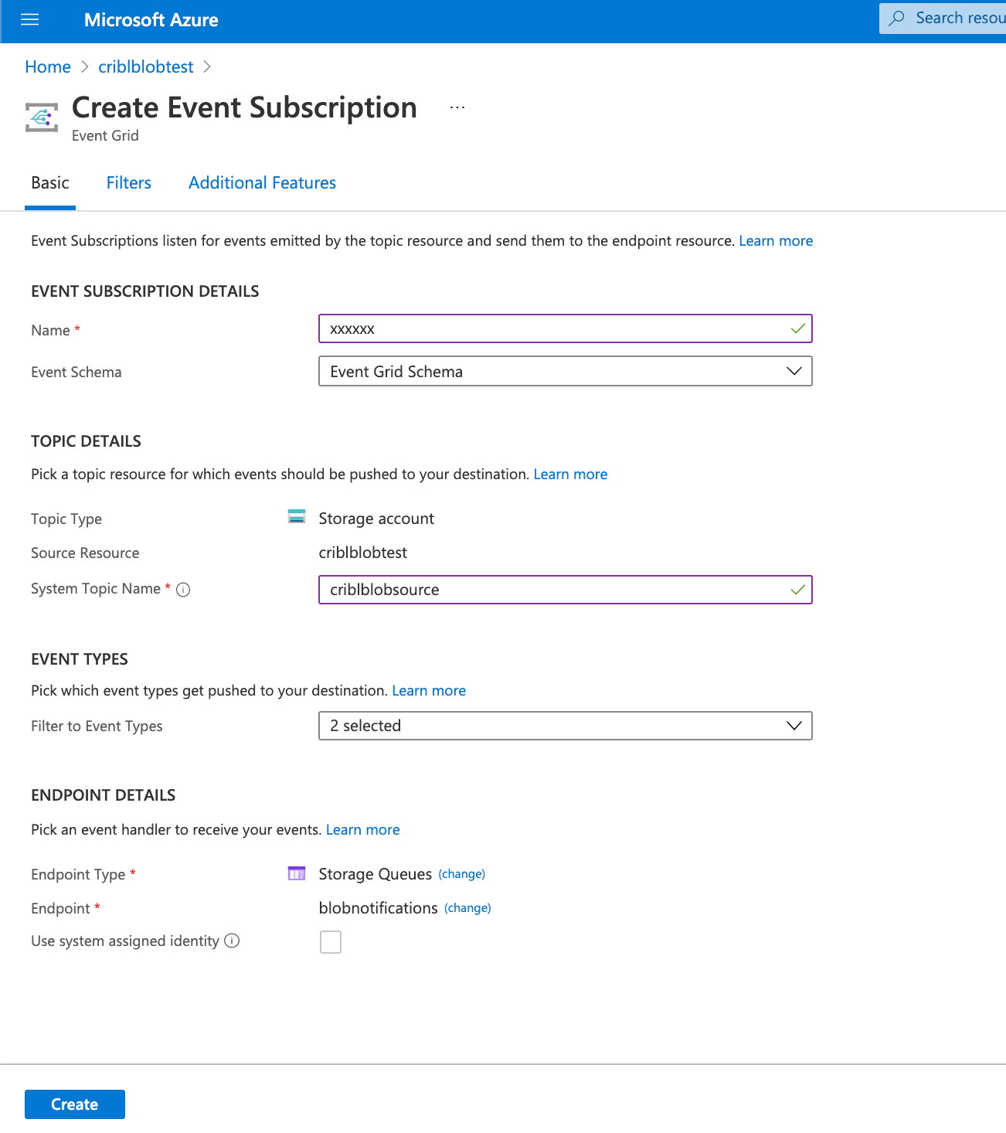Click the info icon beside System Topic Name
1006x1133 pixels.
pyautogui.click(x=182, y=590)
